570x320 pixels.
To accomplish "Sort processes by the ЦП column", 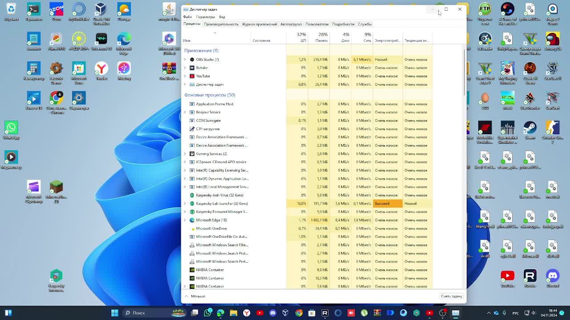I will tap(297, 37).
